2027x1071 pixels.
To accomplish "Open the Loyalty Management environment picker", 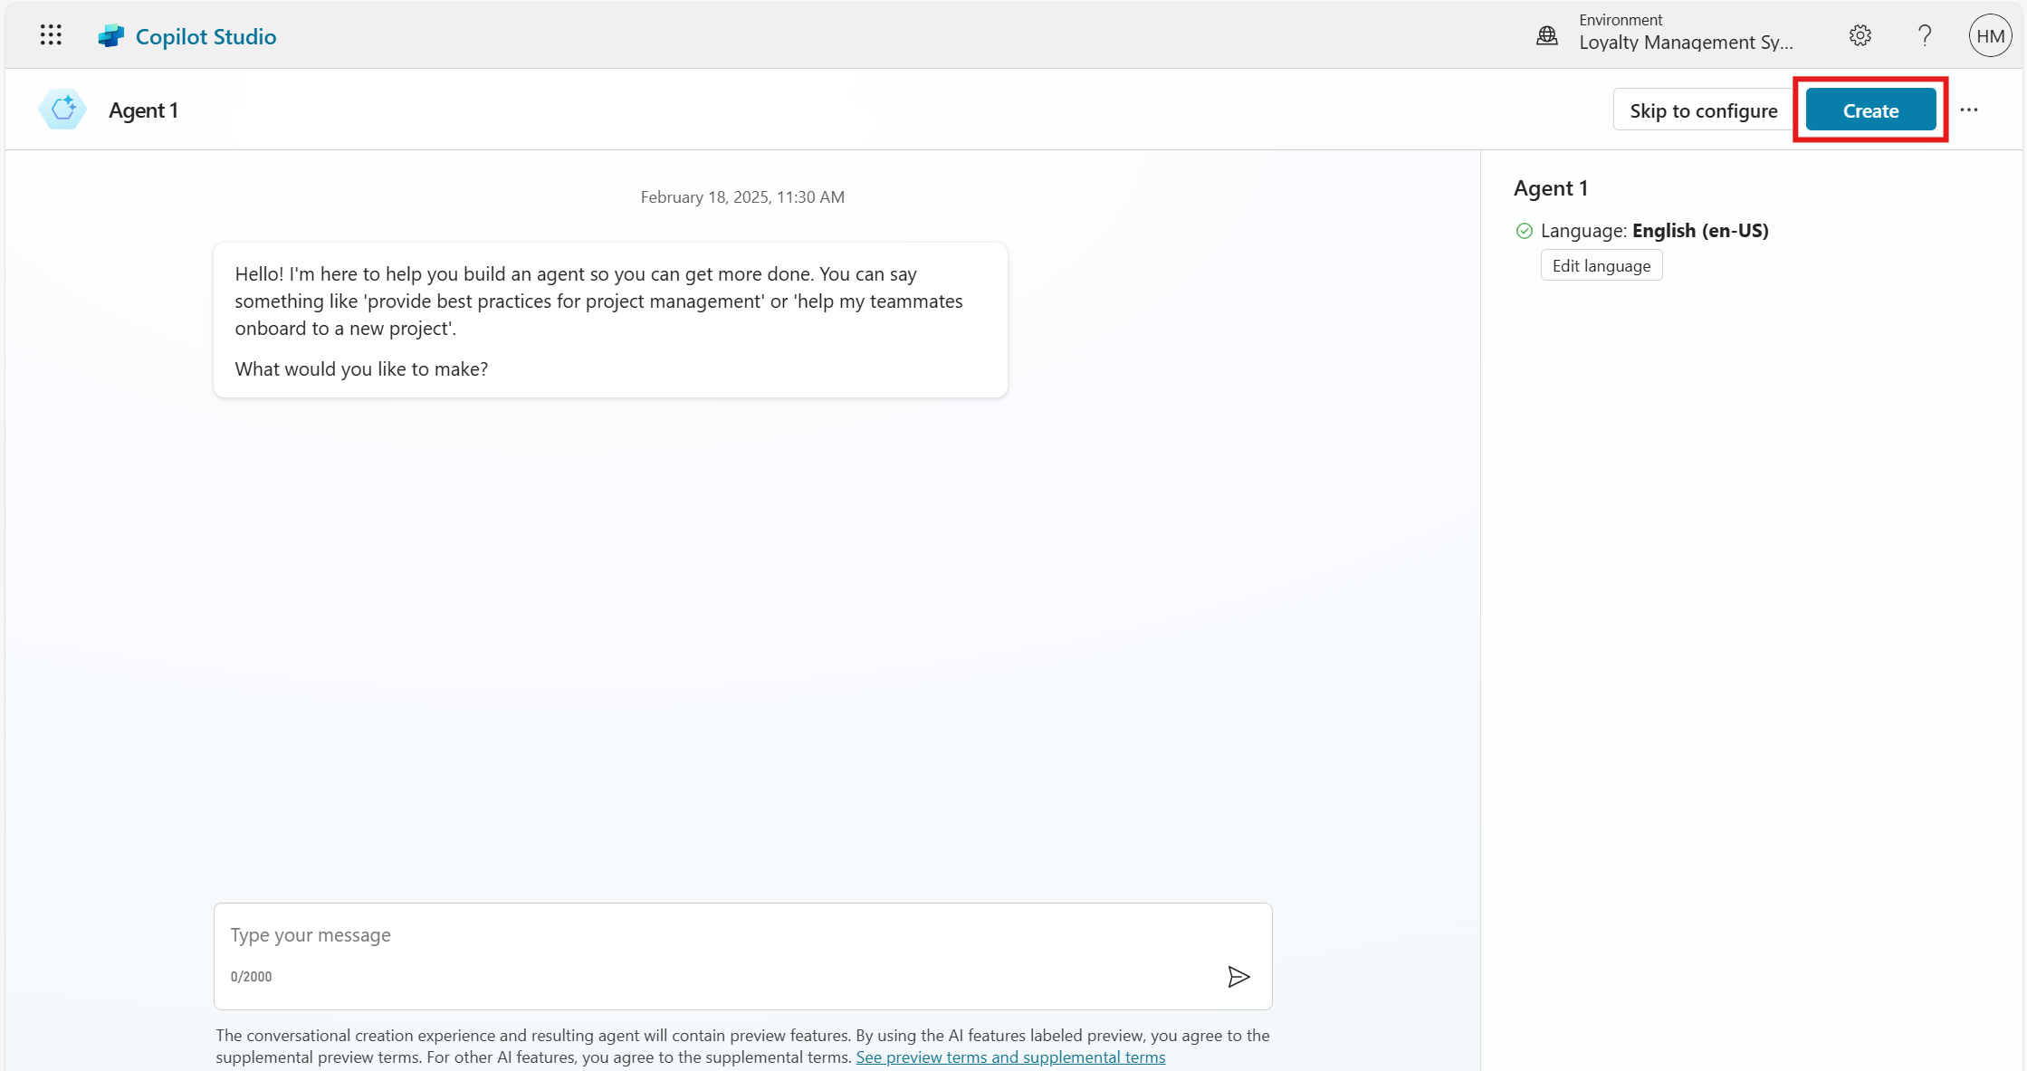I will tap(1685, 42).
